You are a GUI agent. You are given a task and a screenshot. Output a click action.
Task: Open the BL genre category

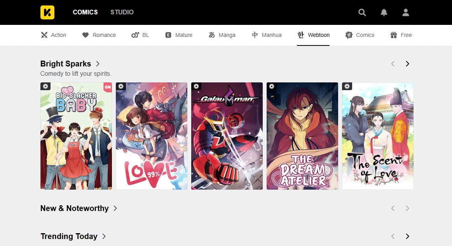(140, 35)
